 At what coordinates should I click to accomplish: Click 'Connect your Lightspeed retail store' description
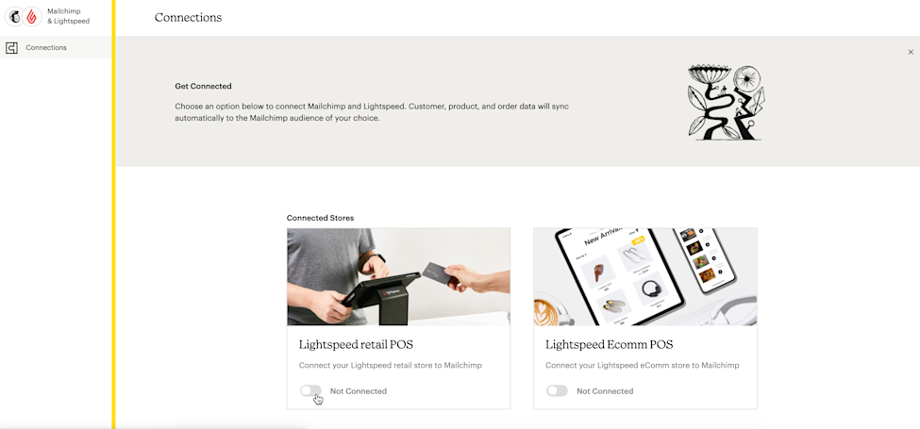pyautogui.click(x=391, y=365)
